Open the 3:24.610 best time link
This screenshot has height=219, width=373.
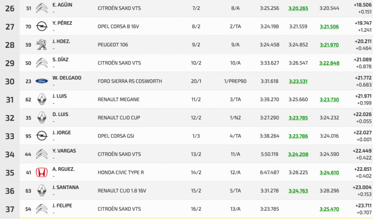[x=329, y=172]
